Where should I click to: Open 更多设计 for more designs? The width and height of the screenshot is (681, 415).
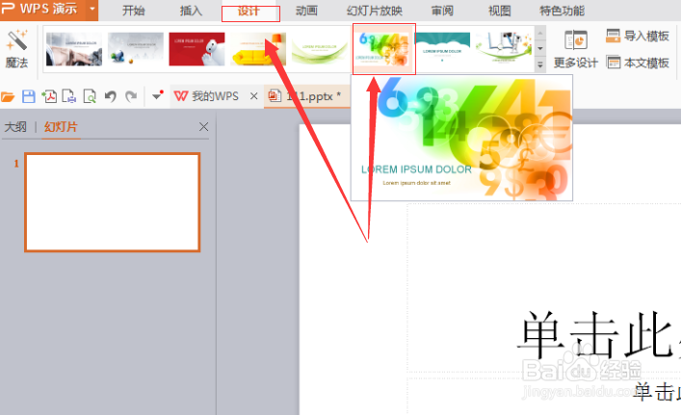coord(575,49)
